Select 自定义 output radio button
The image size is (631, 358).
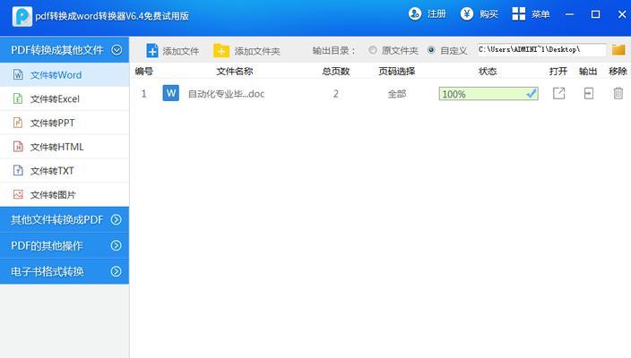pos(431,50)
